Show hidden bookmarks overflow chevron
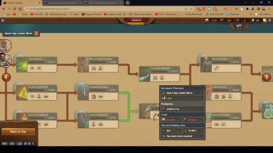273x153 pixels. [x=251, y=14]
